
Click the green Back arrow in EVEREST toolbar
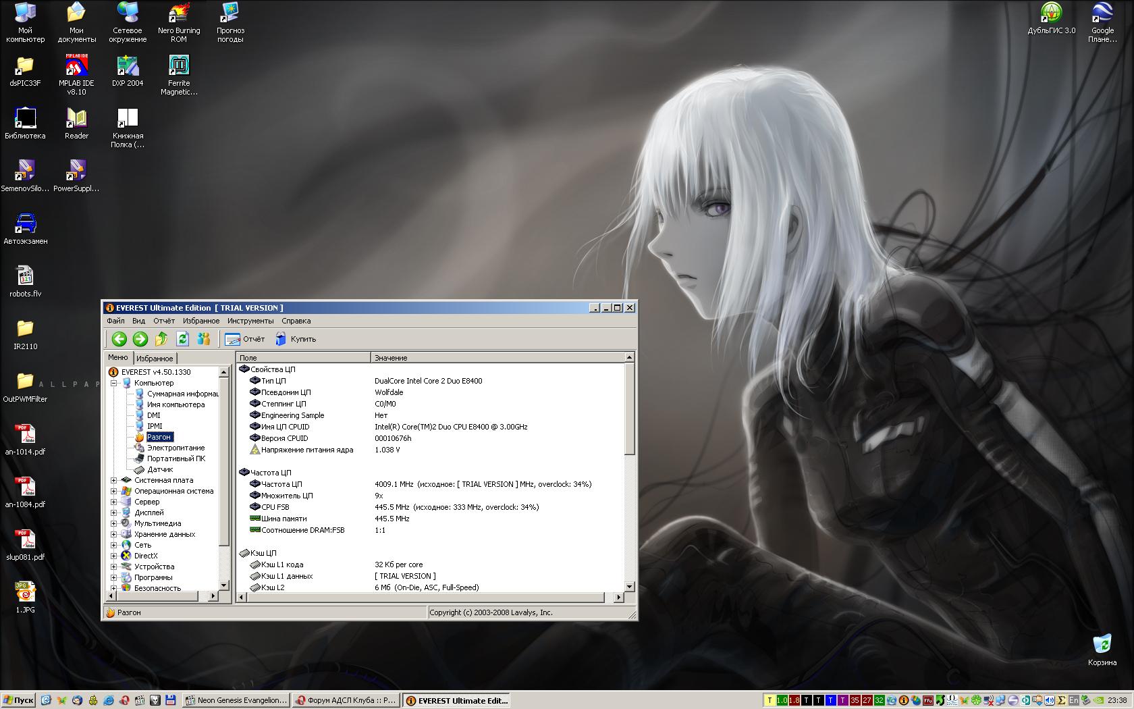tap(119, 339)
